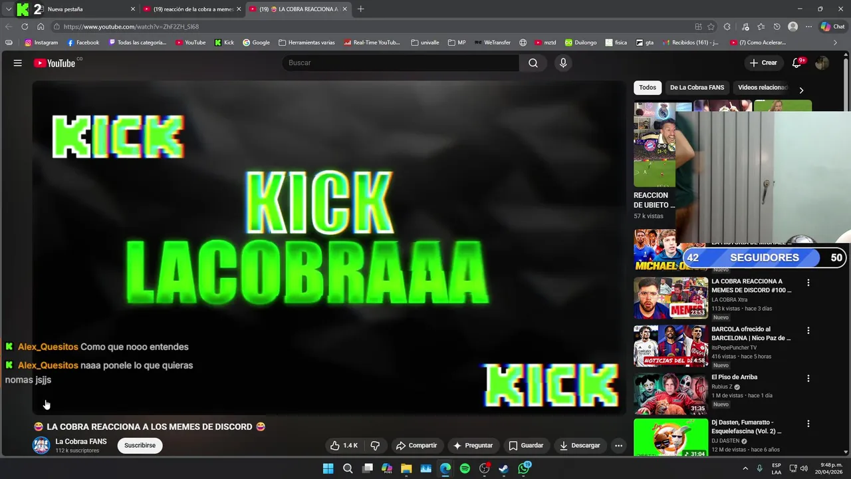
Task: Open options for BARCOLA ofrecido video
Action: pyautogui.click(x=808, y=331)
